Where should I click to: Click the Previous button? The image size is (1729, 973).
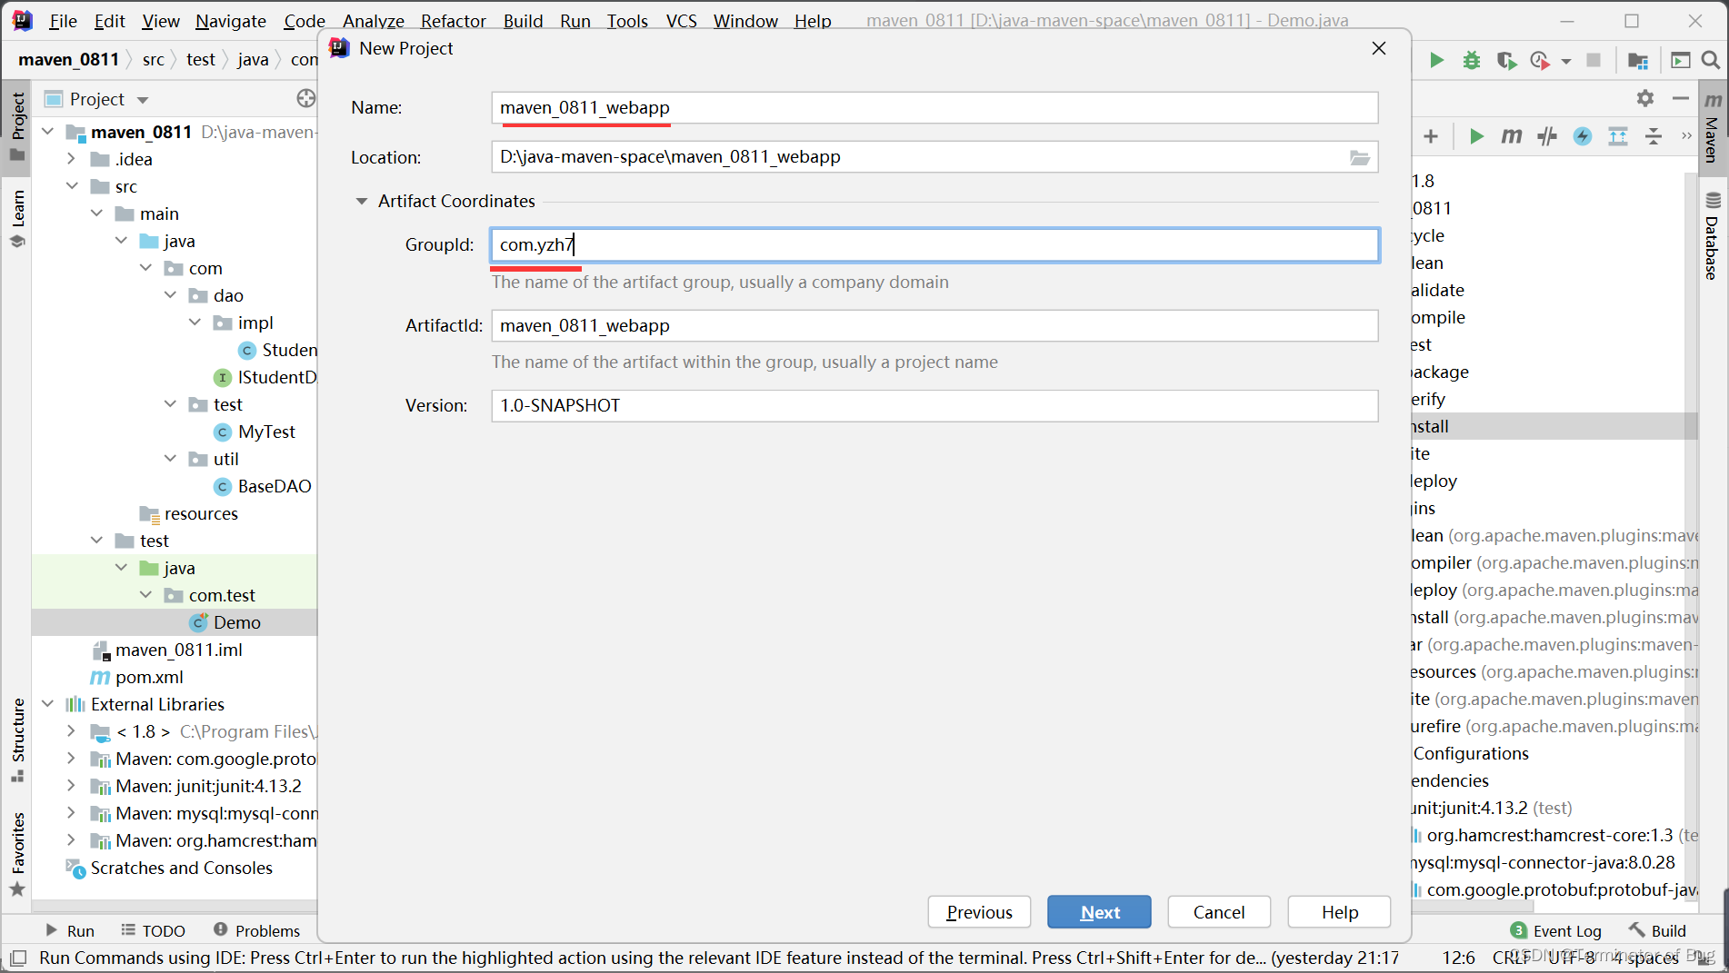pyautogui.click(x=979, y=912)
